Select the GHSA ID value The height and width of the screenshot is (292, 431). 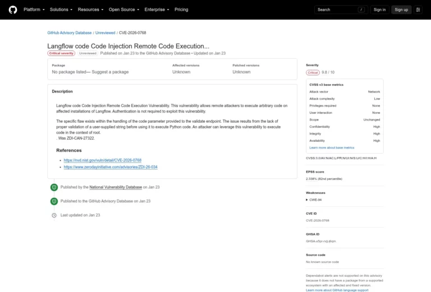[321, 241]
